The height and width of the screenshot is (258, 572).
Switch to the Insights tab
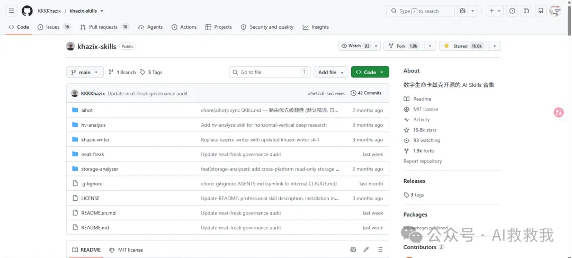click(316, 27)
